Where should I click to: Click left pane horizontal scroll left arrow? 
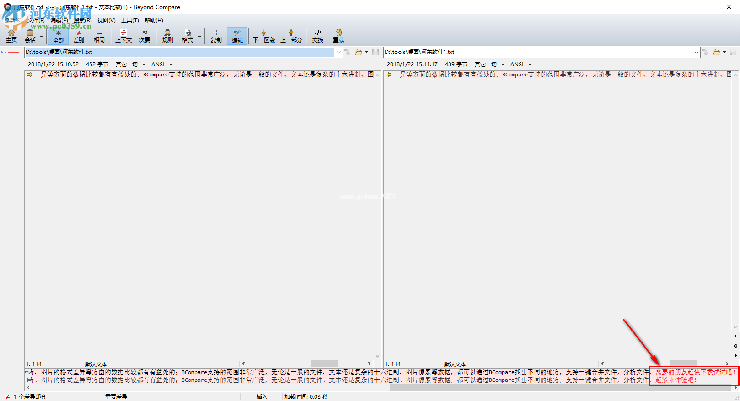coord(243,364)
